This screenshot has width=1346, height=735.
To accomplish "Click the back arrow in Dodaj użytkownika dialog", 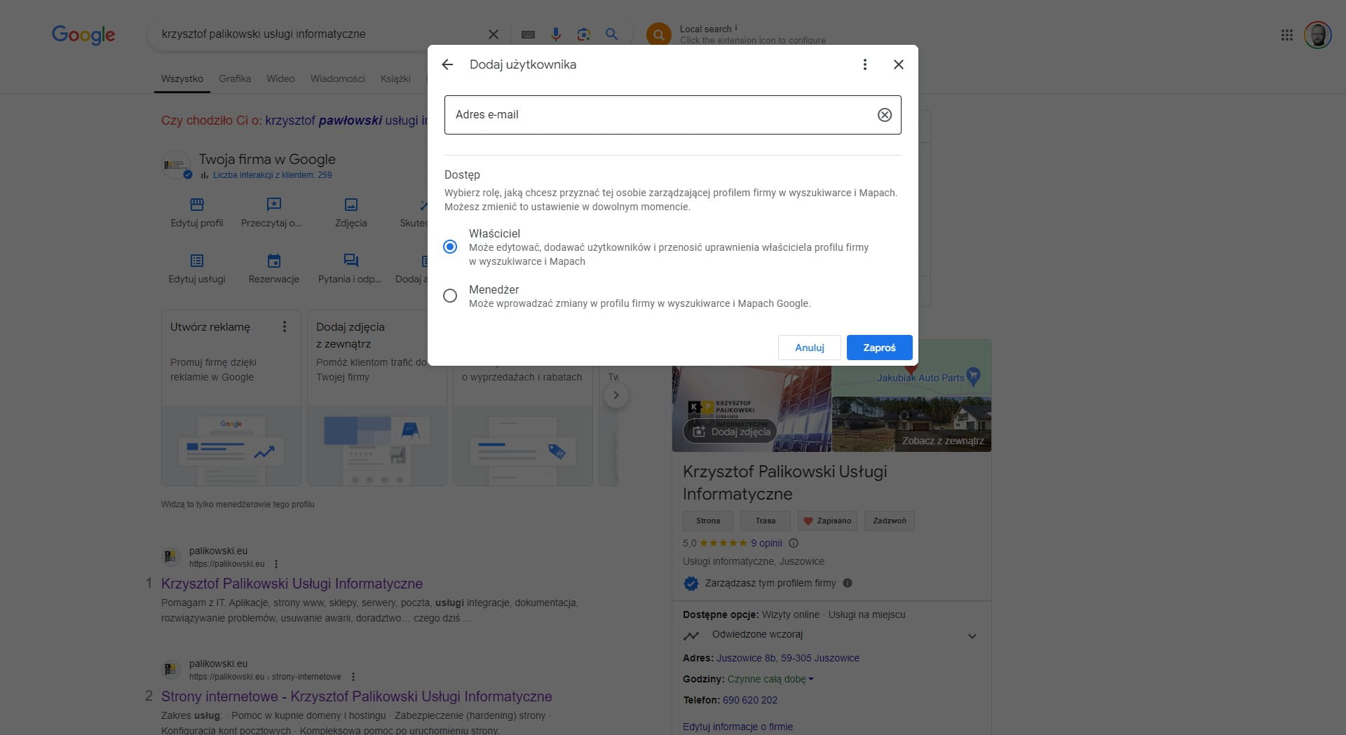I will point(448,64).
